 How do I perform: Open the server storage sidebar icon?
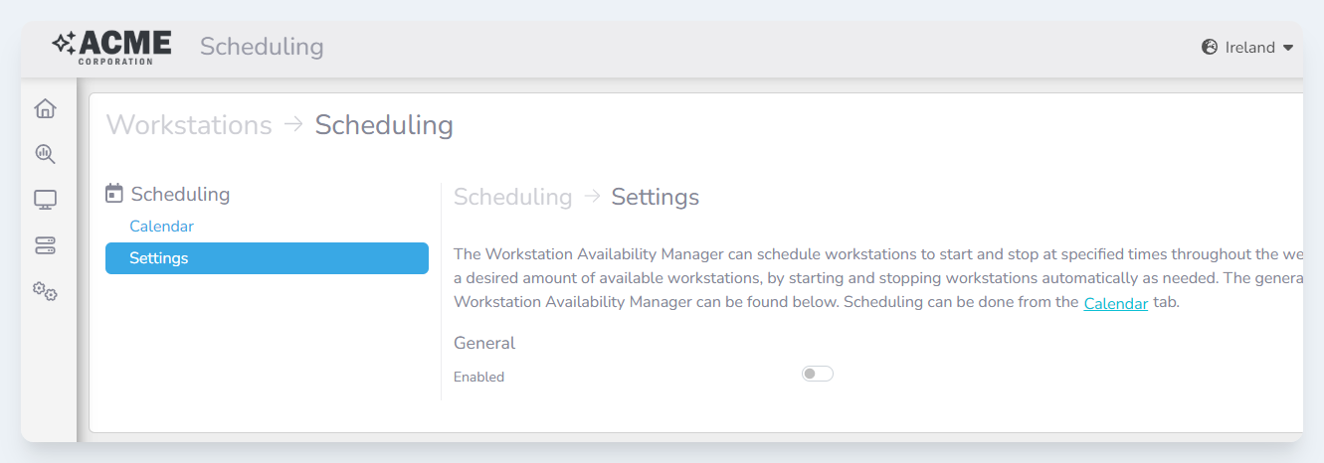click(x=45, y=245)
